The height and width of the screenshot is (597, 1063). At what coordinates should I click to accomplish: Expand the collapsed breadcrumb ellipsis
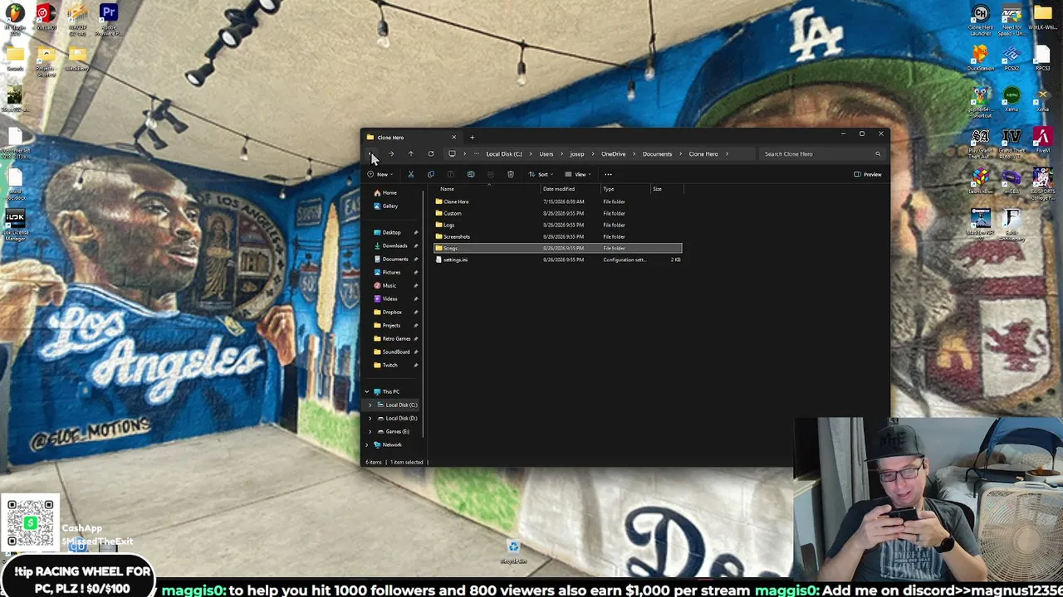click(x=476, y=153)
